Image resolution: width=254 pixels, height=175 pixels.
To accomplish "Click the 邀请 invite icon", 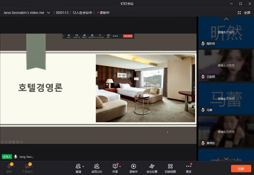I will tap(78, 166).
